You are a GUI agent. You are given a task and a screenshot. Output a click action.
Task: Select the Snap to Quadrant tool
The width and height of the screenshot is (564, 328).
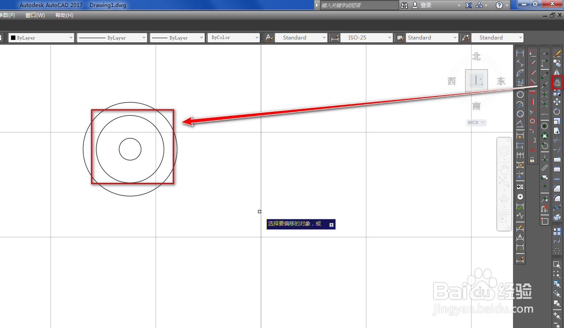pyautogui.click(x=545, y=136)
